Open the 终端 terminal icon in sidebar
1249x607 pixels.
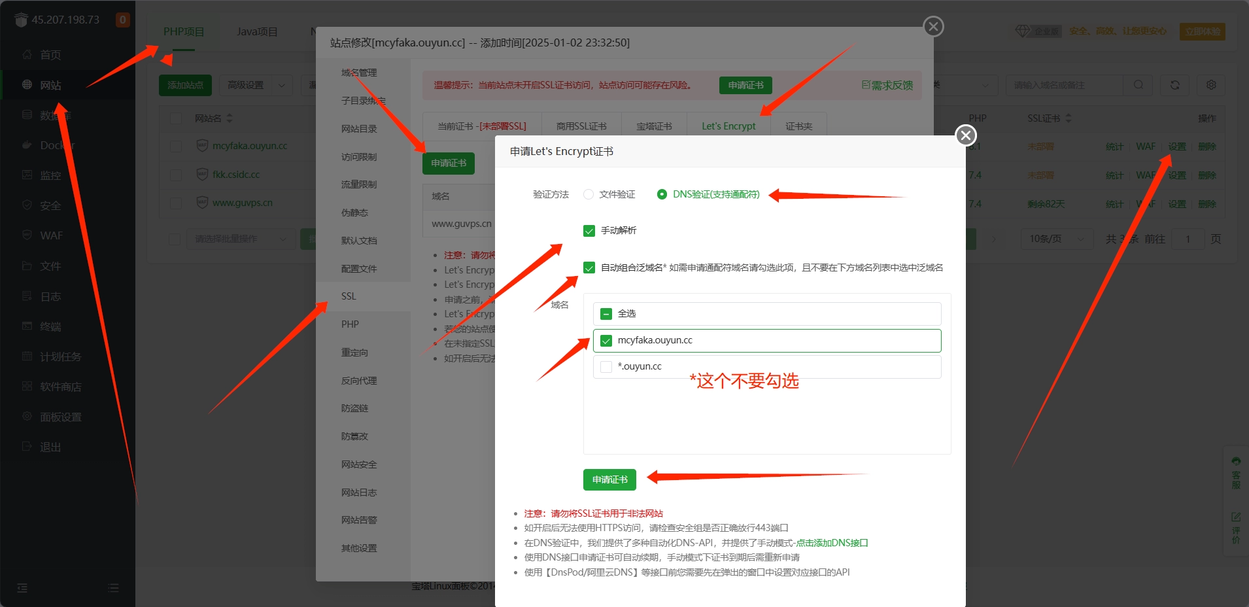coord(27,326)
